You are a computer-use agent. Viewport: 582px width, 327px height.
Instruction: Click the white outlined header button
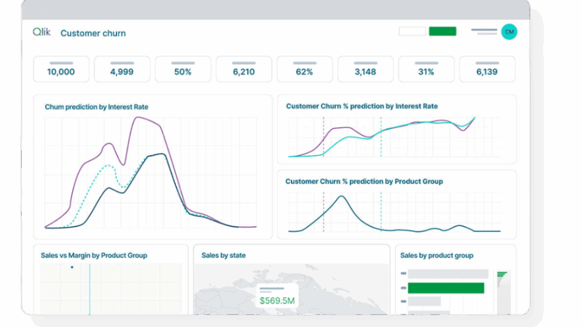tap(412, 31)
